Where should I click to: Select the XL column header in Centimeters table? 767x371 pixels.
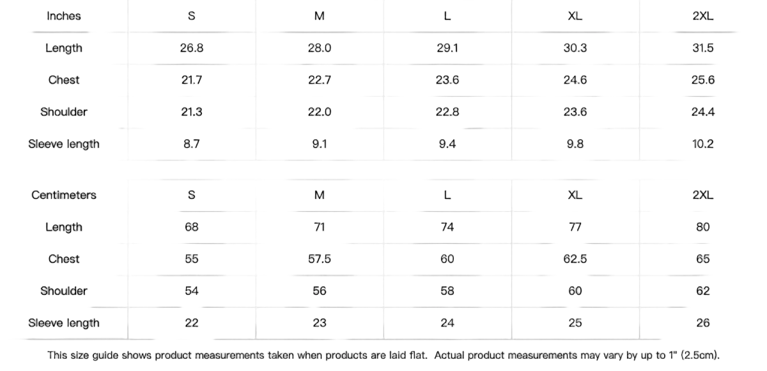click(575, 195)
